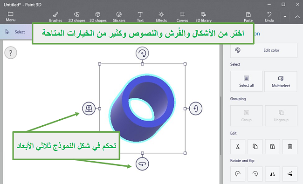The height and width of the screenshot is (184, 303).
Task: Select the Brushes tool
Action: click(55, 17)
